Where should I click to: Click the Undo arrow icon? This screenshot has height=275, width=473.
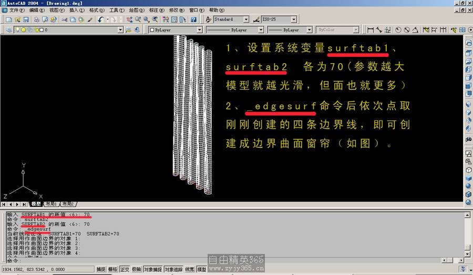(100, 19)
